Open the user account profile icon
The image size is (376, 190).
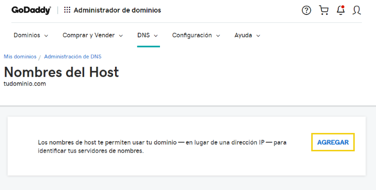[357, 10]
